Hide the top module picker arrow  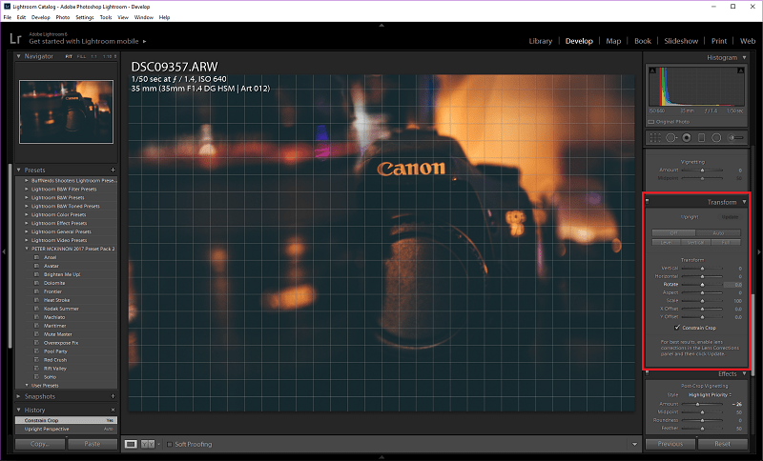(x=381, y=26)
